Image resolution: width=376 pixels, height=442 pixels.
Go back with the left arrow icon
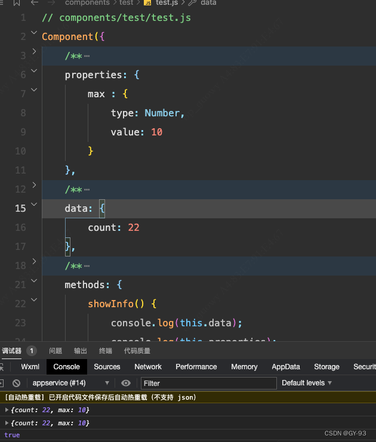coord(35,3)
